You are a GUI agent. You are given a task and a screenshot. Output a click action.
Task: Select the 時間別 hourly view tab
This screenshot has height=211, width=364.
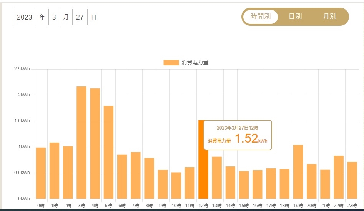(261, 17)
